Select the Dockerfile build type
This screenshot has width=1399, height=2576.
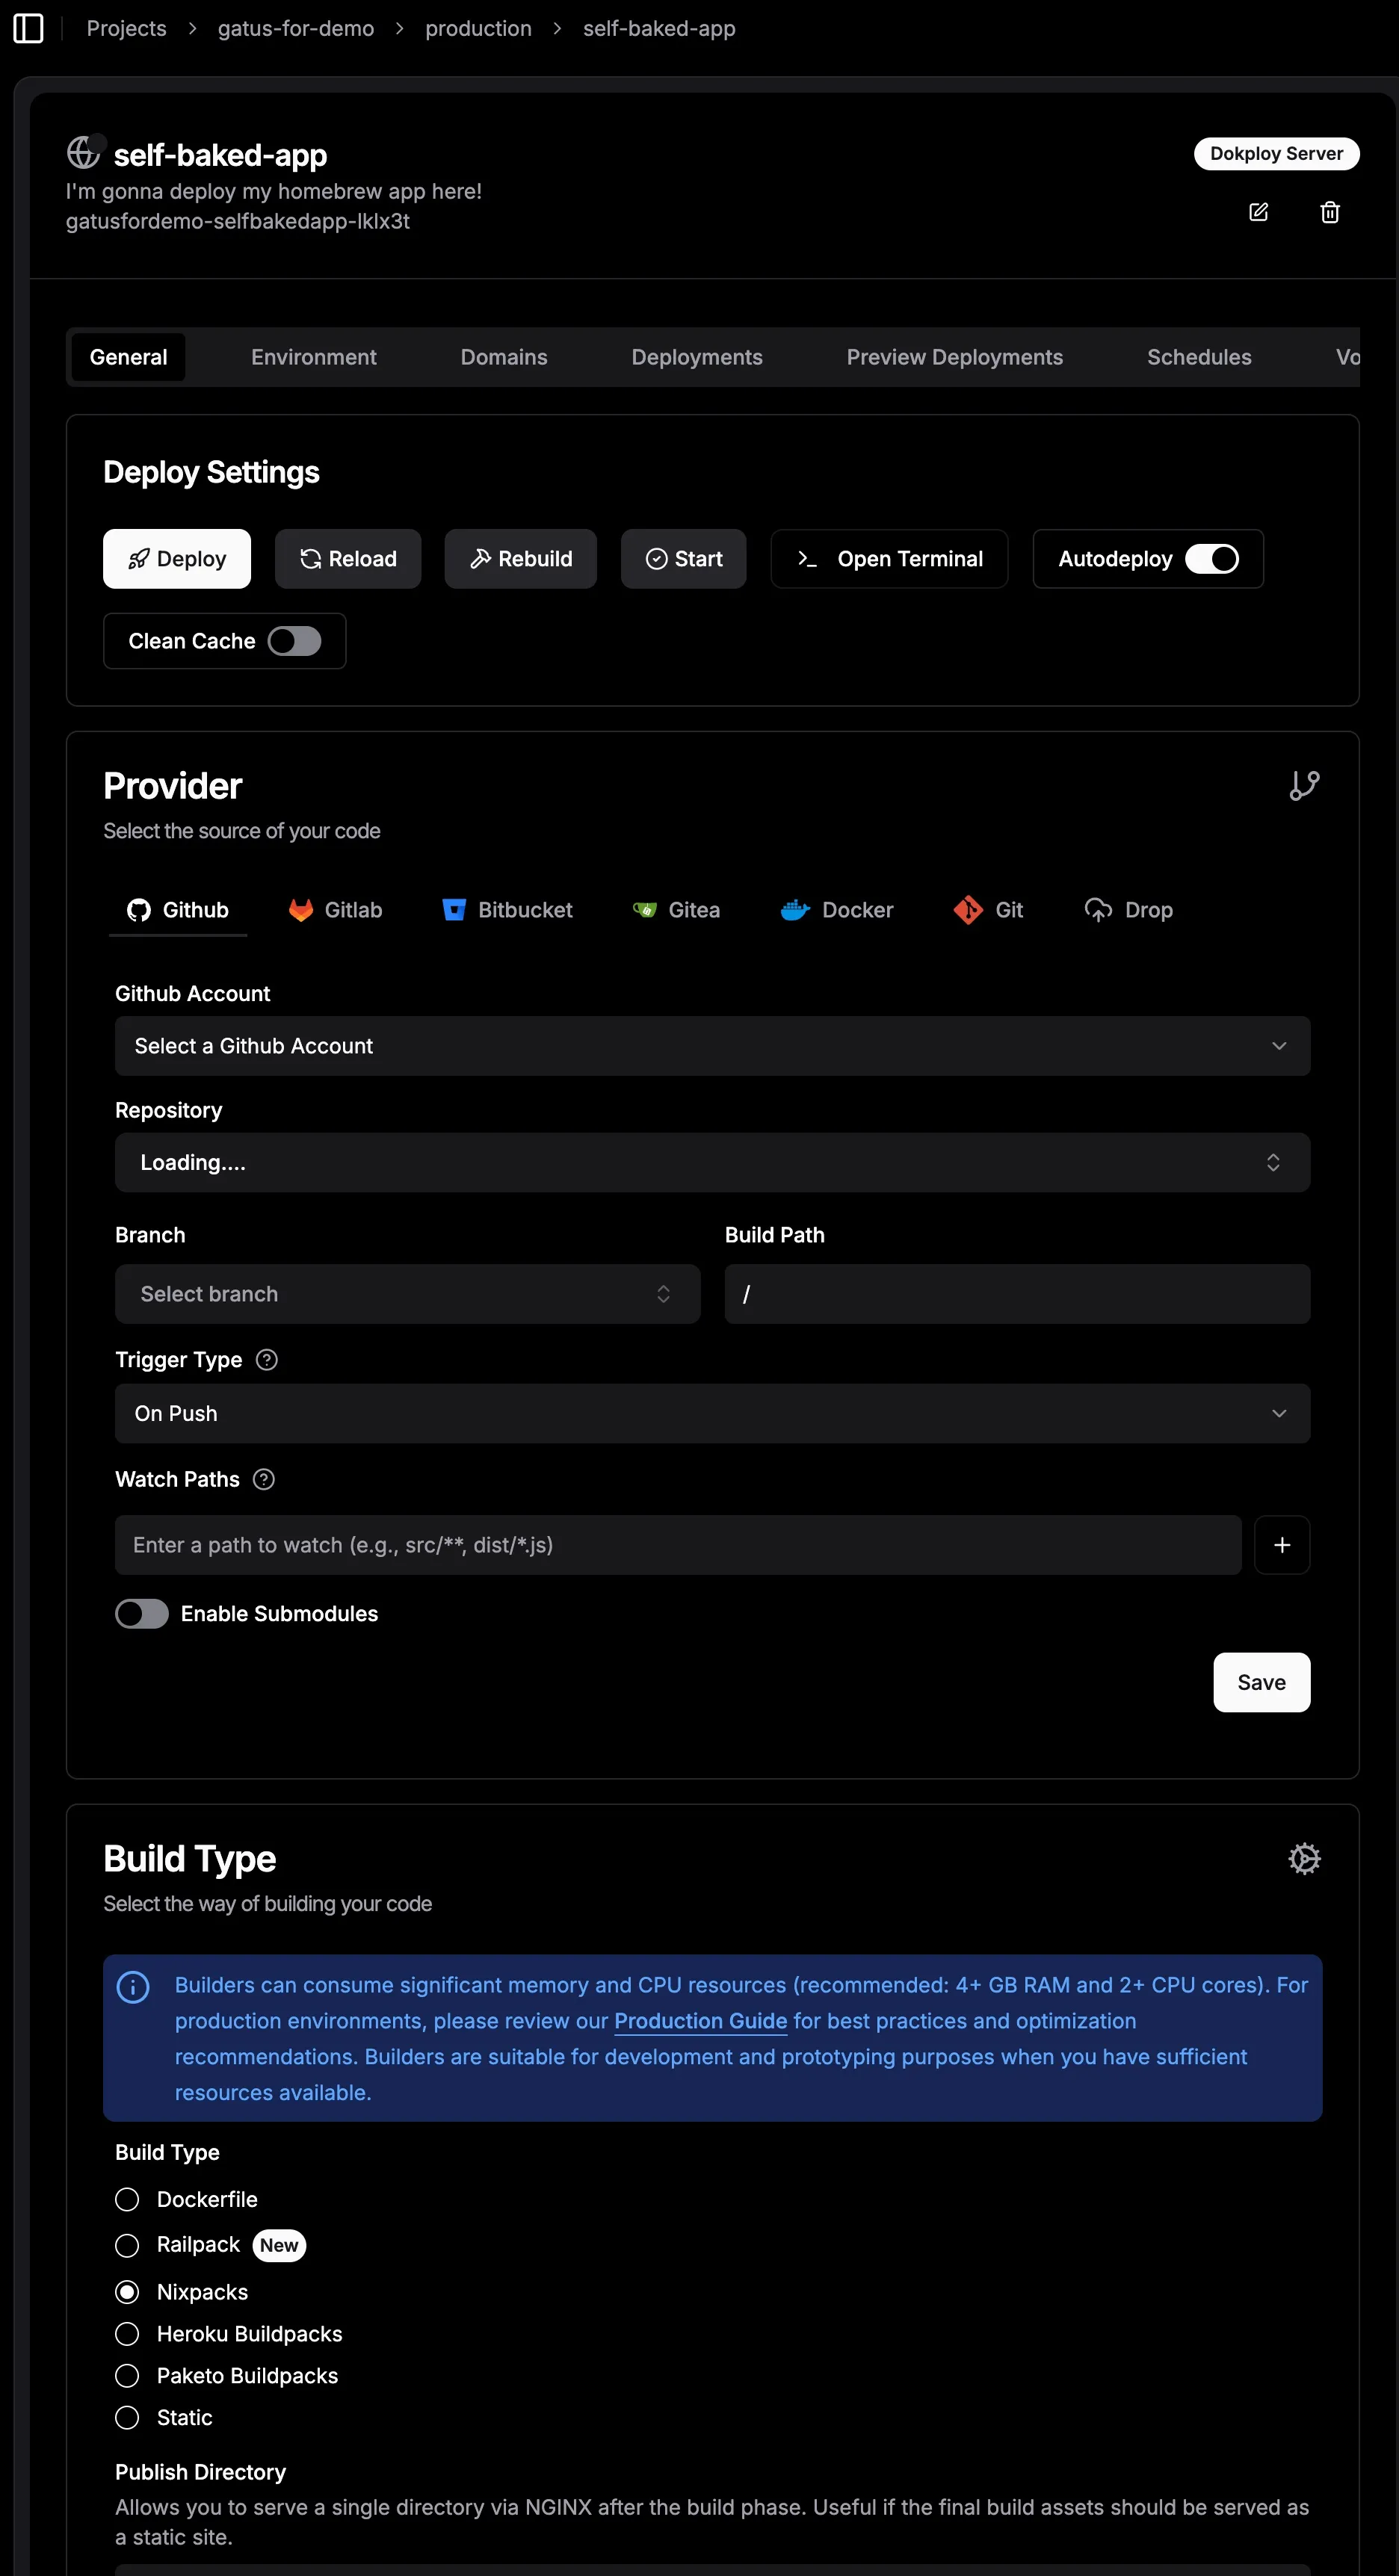click(x=127, y=2198)
